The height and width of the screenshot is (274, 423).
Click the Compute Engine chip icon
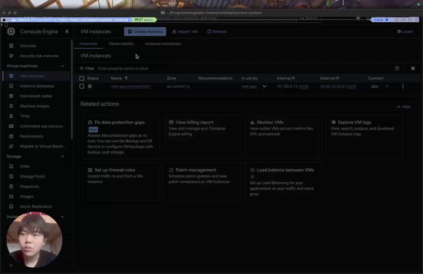[11, 32]
